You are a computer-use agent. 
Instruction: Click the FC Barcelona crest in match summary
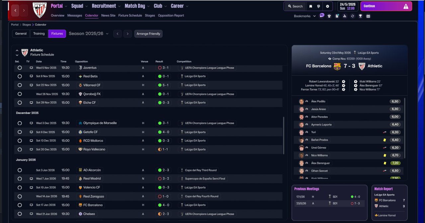tap(337, 66)
